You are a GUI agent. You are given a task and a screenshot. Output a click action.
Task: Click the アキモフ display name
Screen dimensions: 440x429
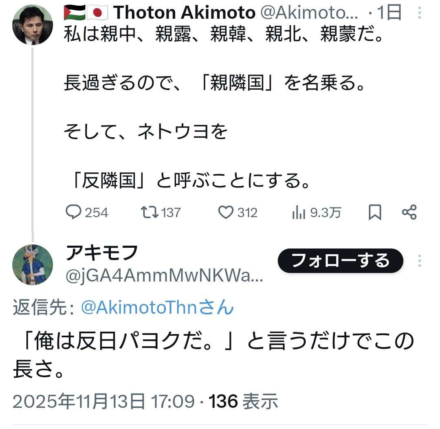[x=102, y=253]
